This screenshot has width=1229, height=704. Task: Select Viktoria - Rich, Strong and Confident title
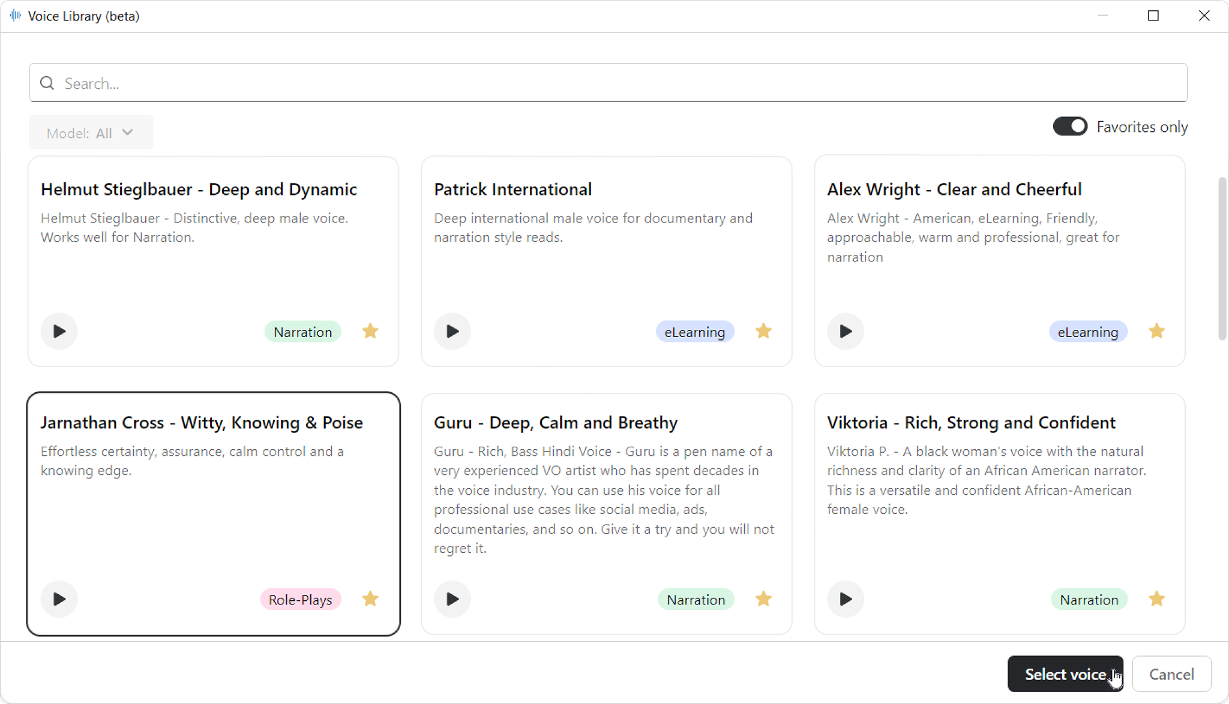pos(971,423)
